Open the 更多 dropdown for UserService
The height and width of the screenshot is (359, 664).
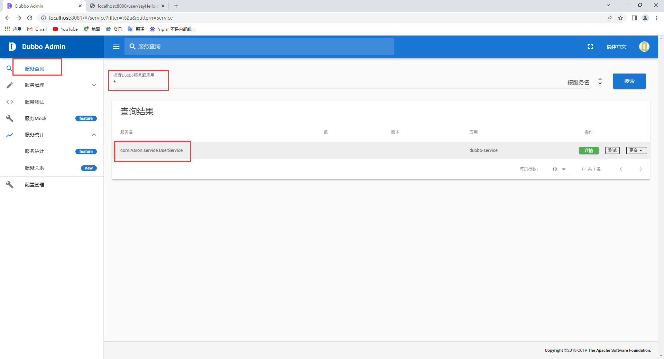pos(636,151)
